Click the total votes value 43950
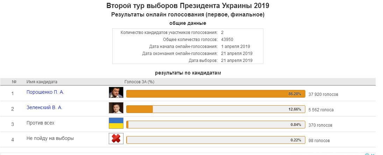383x155 pixels. click(x=227, y=39)
